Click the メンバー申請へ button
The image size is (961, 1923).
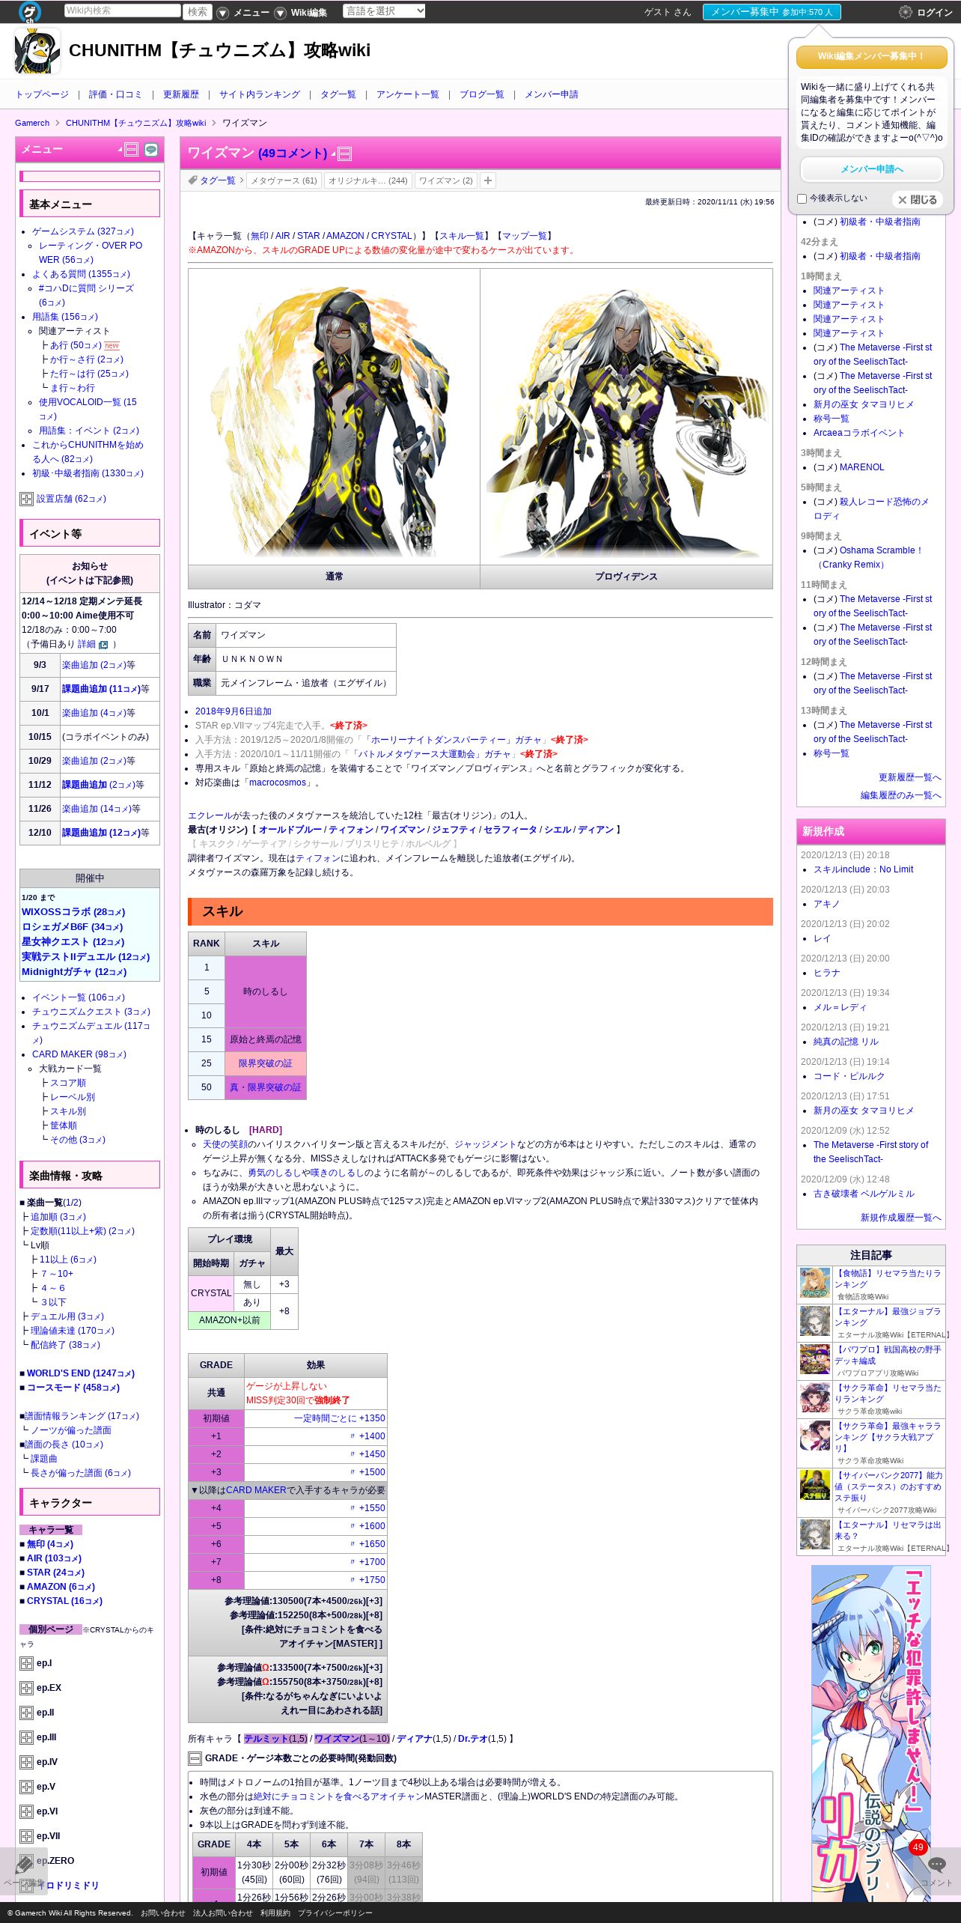[x=871, y=169]
